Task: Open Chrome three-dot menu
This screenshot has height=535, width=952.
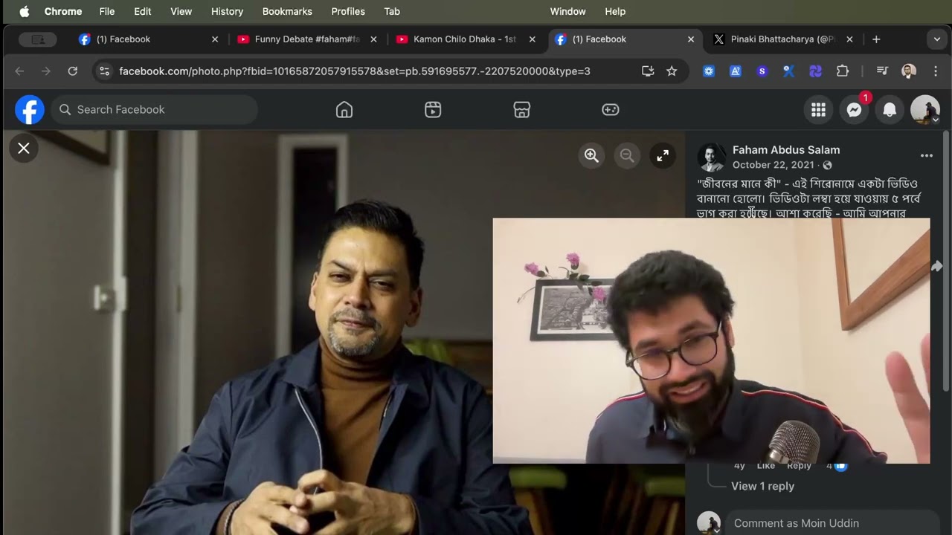Action: point(936,71)
